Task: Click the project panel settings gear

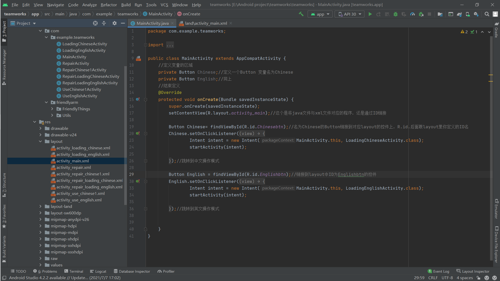Action: [x=114, y=23]
